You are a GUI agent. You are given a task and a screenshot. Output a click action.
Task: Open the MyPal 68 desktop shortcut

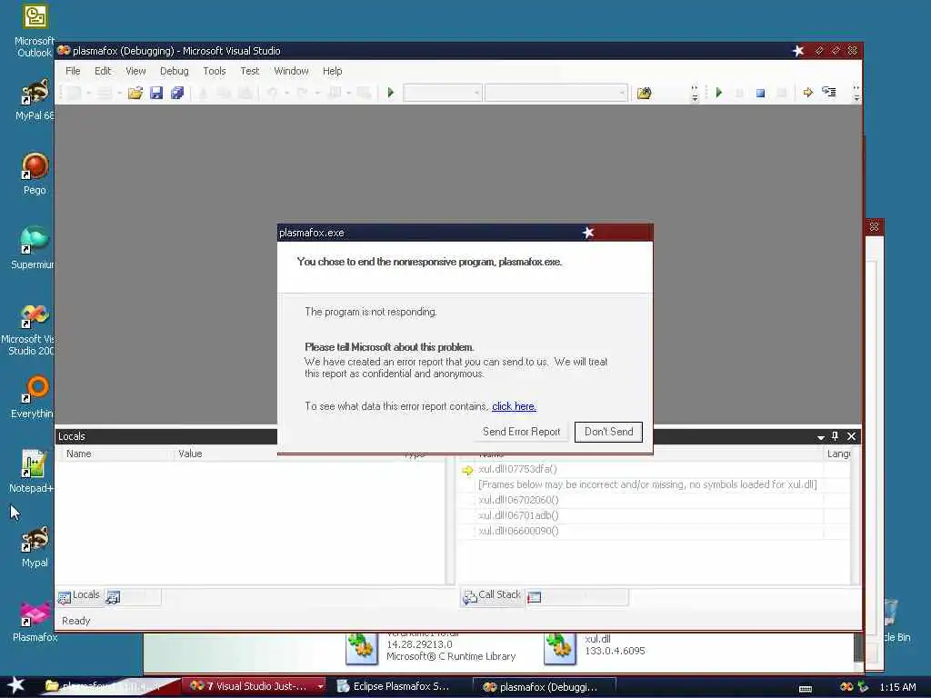[35, 100]
